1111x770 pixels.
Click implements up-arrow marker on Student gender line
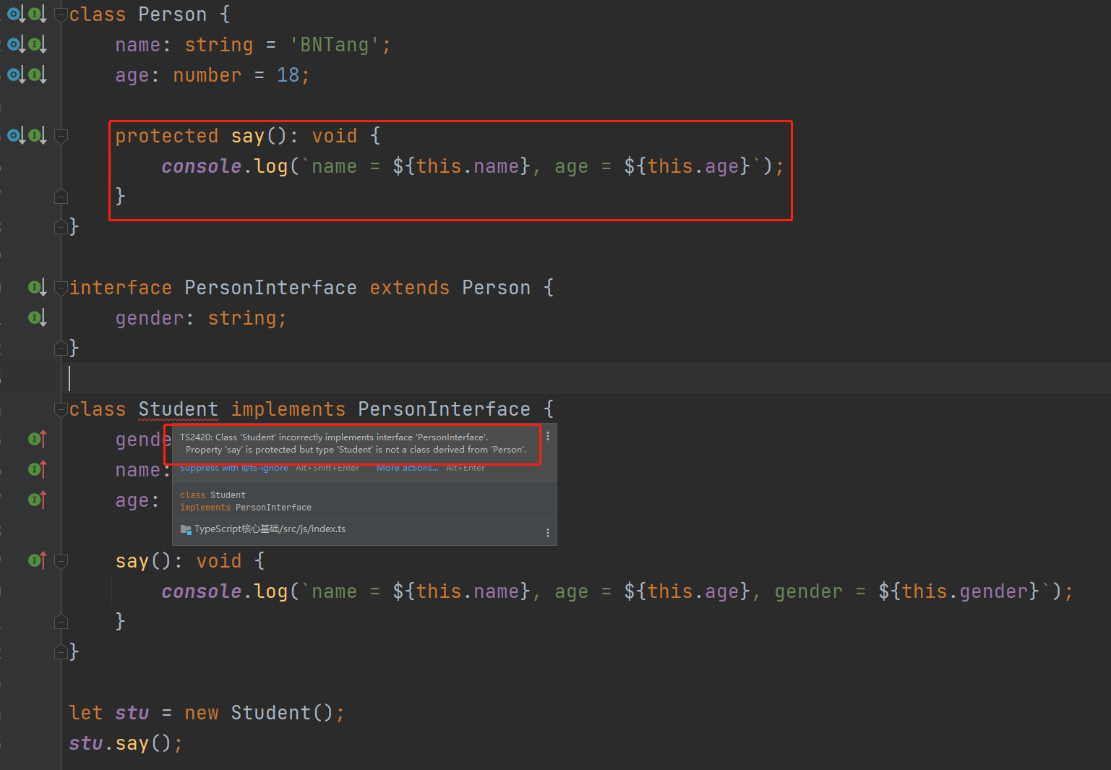[38, 439]
